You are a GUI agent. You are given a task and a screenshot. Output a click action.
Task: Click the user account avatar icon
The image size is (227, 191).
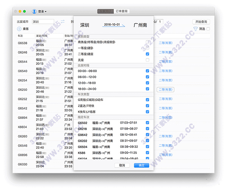pyautogui.click(x=34, y=11)
